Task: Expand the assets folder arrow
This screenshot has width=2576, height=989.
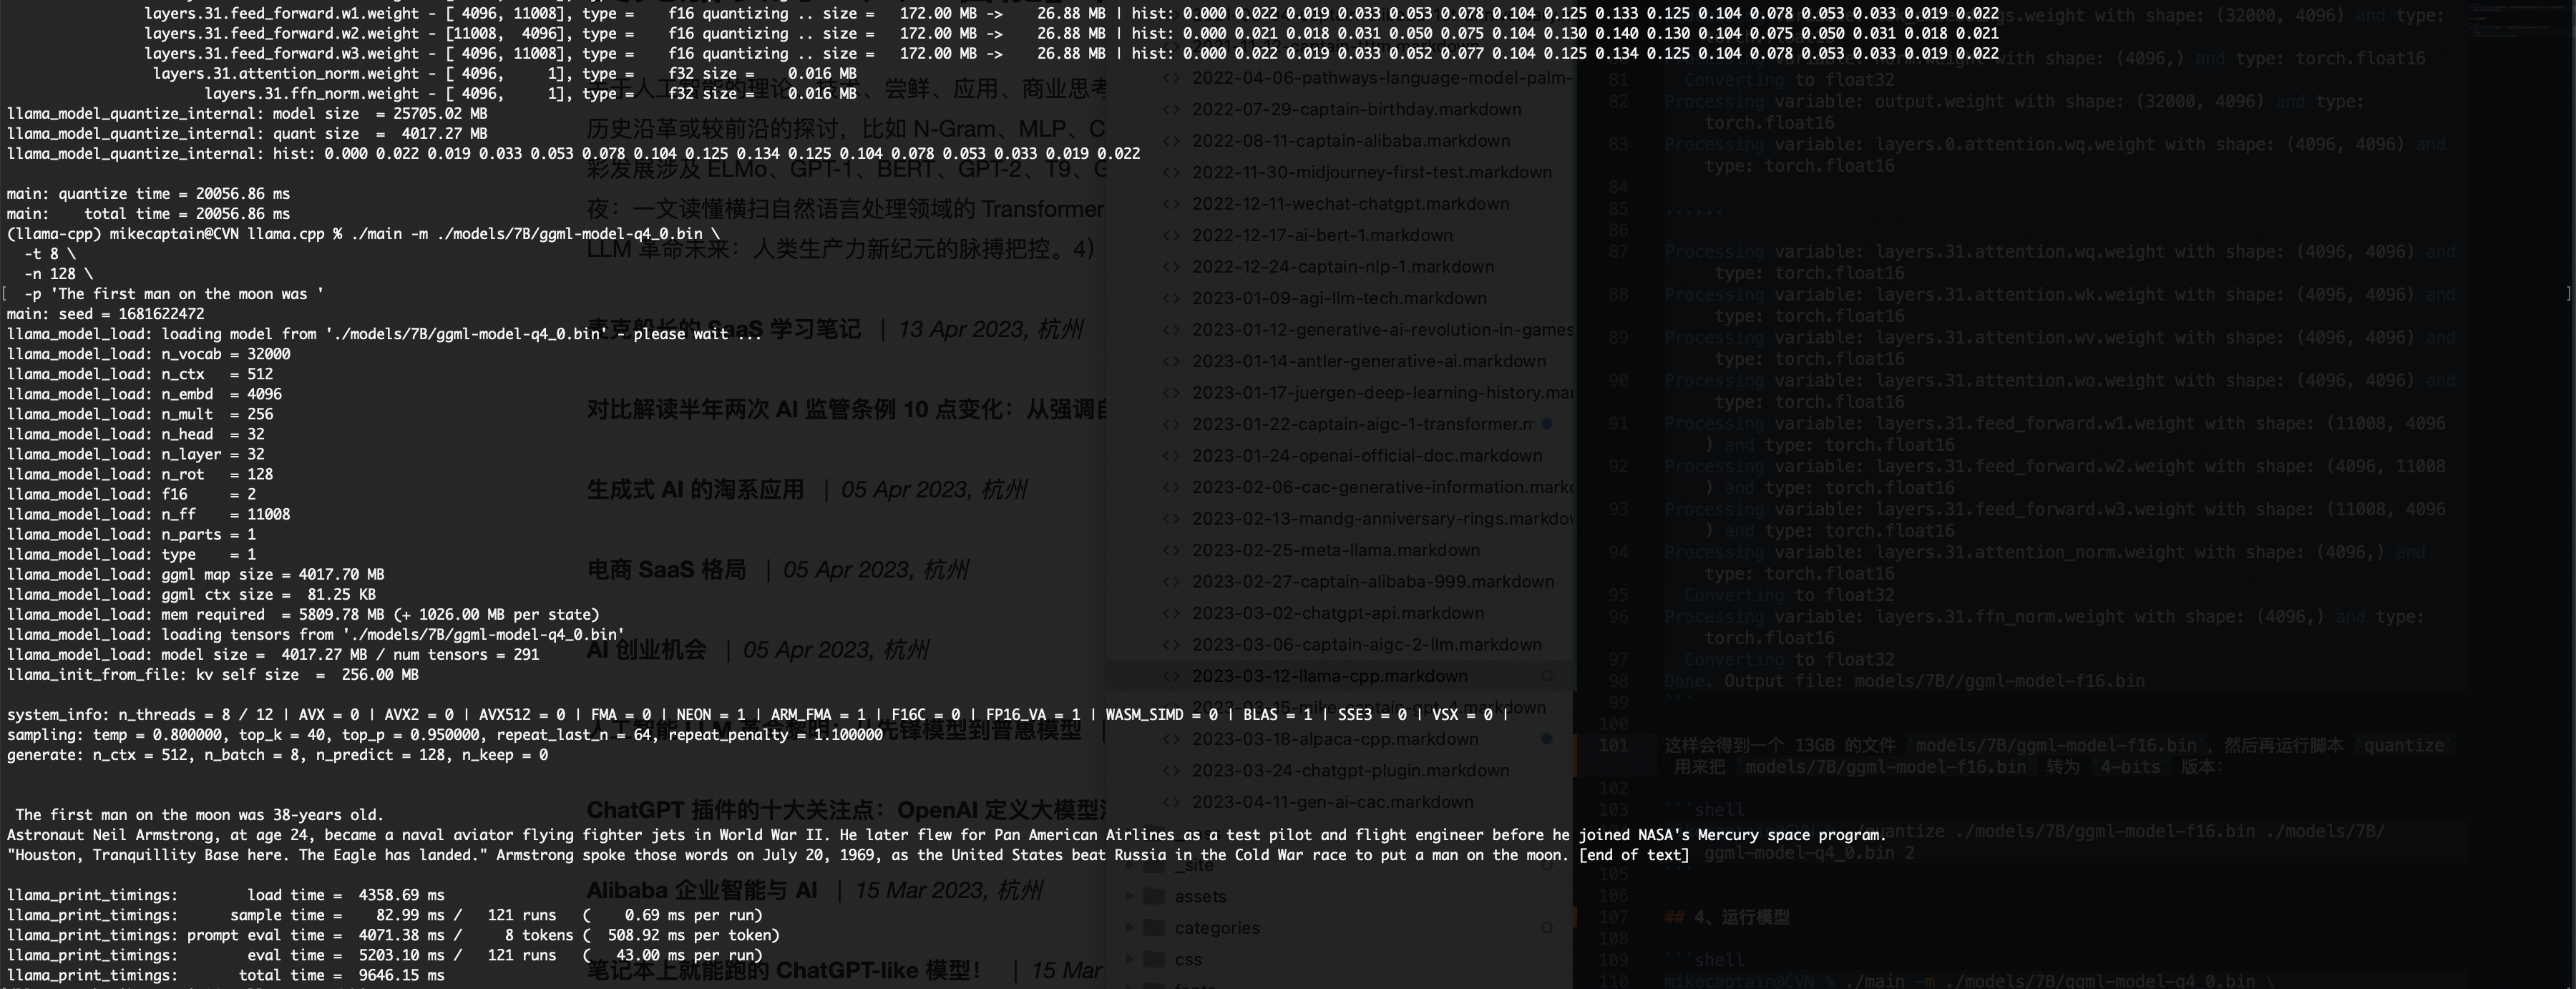Action: (1130, 896)
